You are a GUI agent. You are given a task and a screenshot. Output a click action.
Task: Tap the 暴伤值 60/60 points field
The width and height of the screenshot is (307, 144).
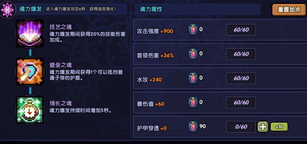pyautogui.click(x=241, y=103)
